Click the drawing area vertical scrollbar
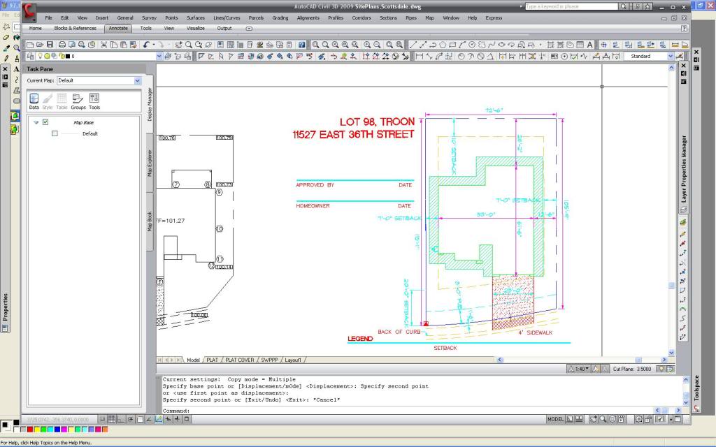 671,210
